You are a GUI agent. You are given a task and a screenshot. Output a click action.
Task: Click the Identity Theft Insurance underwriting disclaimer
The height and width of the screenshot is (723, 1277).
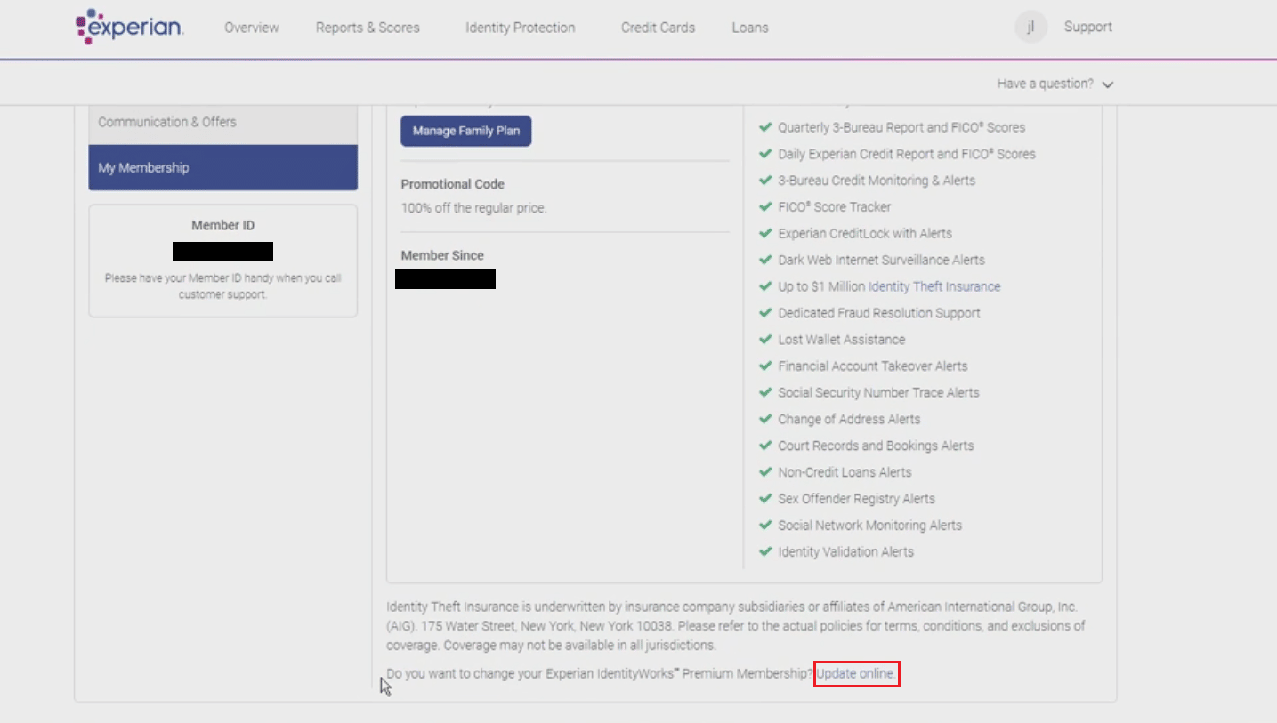point(736,626)
